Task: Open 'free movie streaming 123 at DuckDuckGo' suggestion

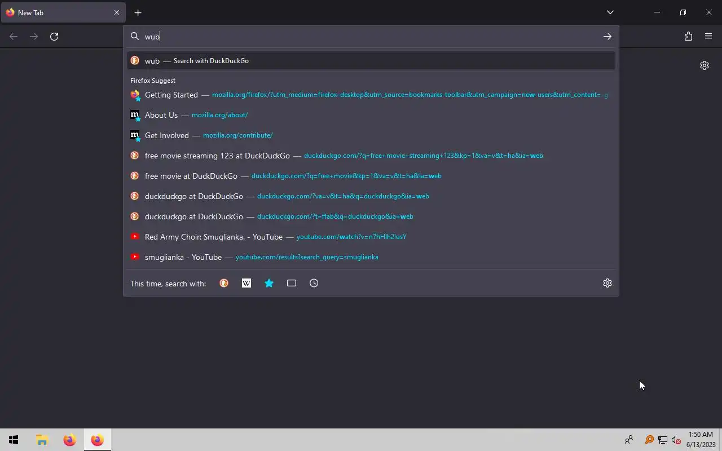Action: [x=371, y=156]
